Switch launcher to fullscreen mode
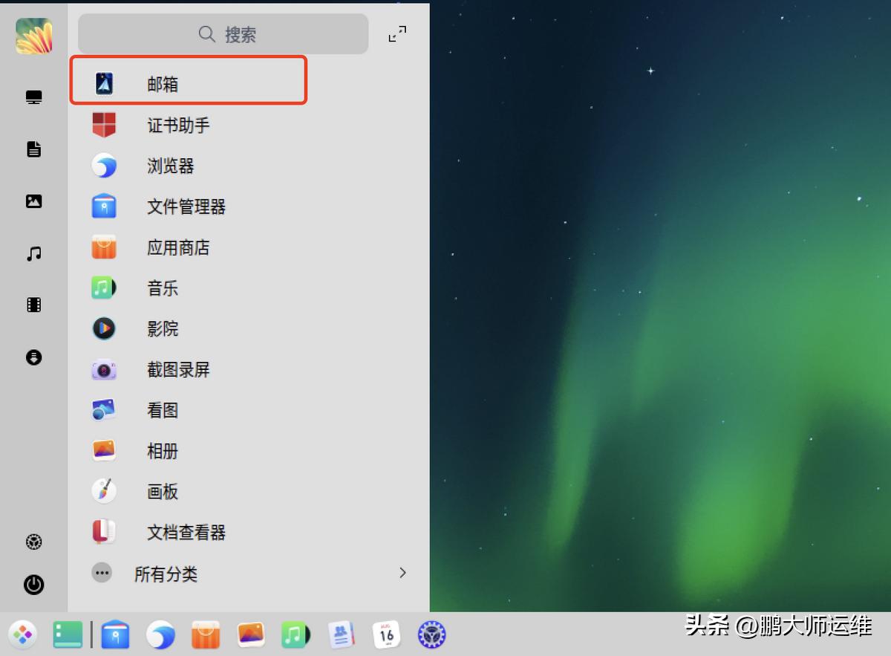 pos(397,33)
